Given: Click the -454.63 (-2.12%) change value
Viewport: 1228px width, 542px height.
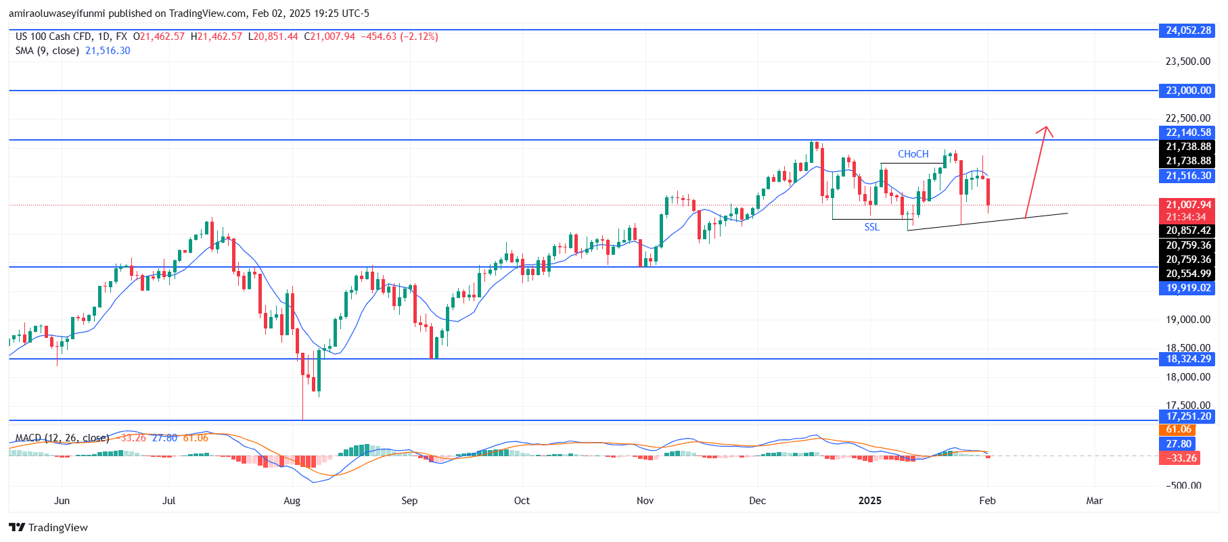Looking at the screenshot, I should point(399,36).
